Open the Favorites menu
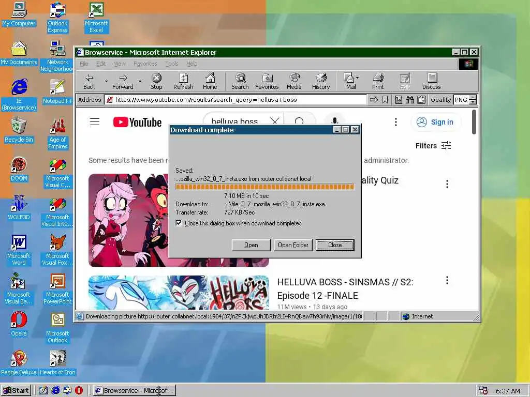Image resolution: width=530 pixels, height=397 pixels. [145, 64]
